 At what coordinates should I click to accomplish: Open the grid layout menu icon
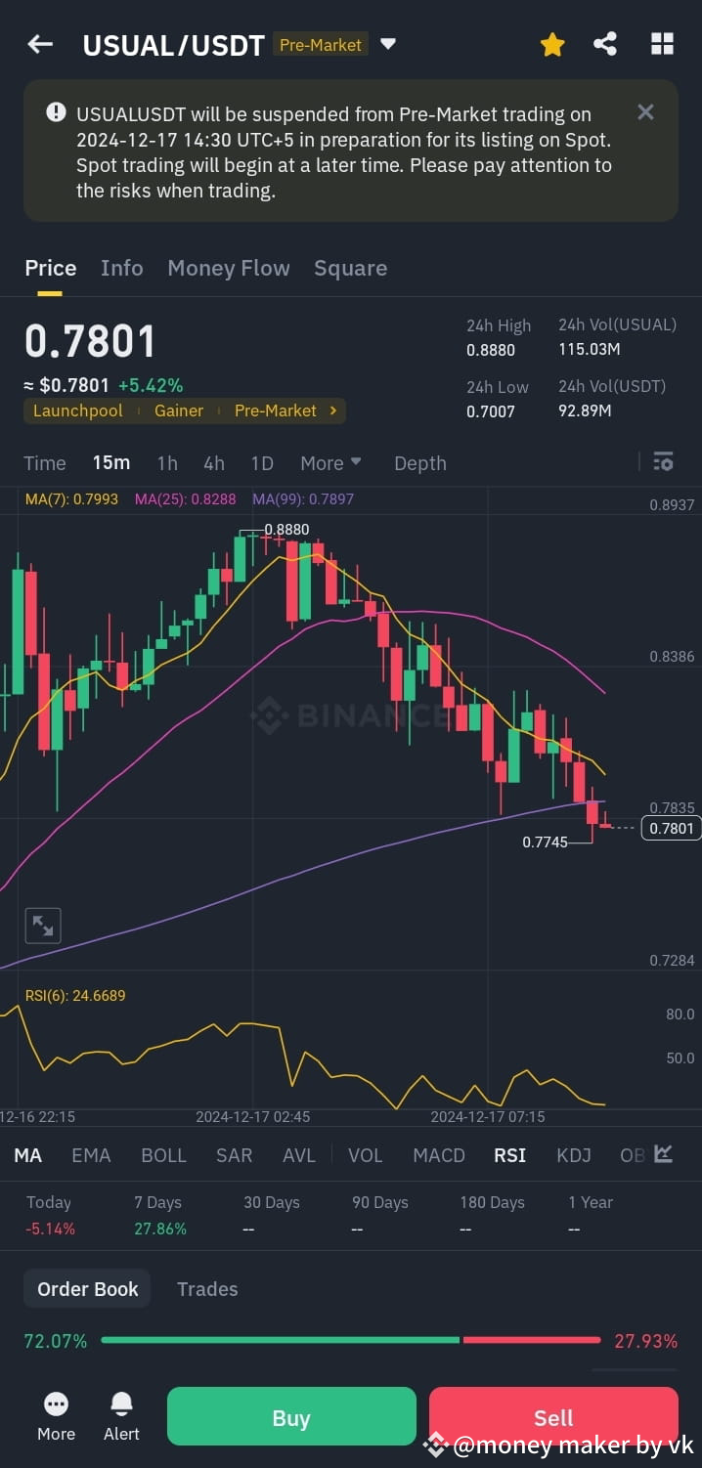click(662, 44)
